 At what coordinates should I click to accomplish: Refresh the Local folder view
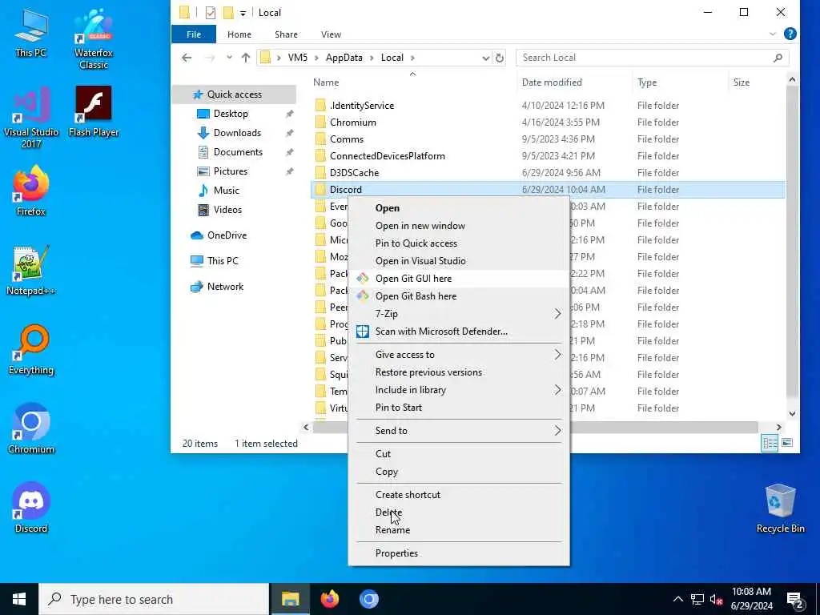point(500,58)
